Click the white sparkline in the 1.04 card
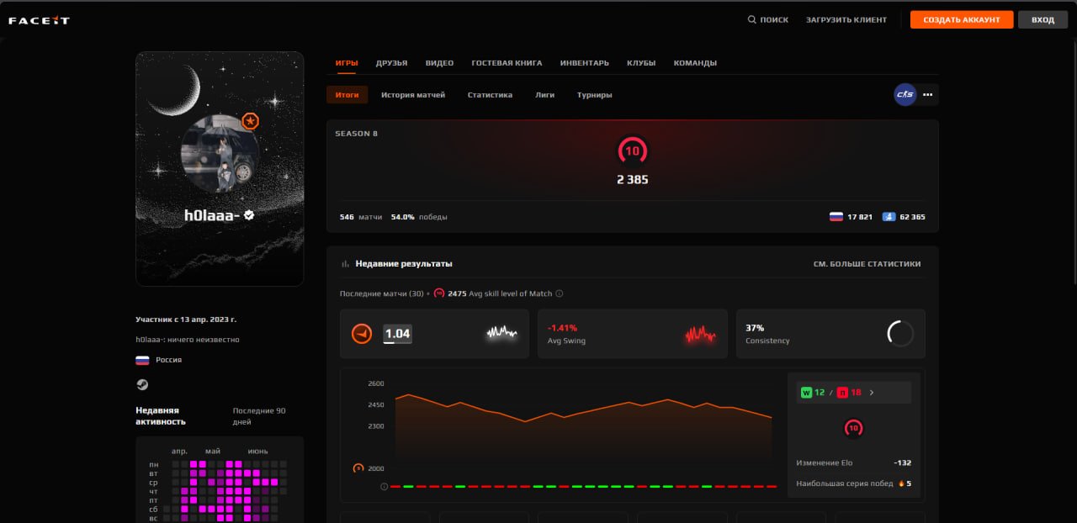 click(501, 334)
